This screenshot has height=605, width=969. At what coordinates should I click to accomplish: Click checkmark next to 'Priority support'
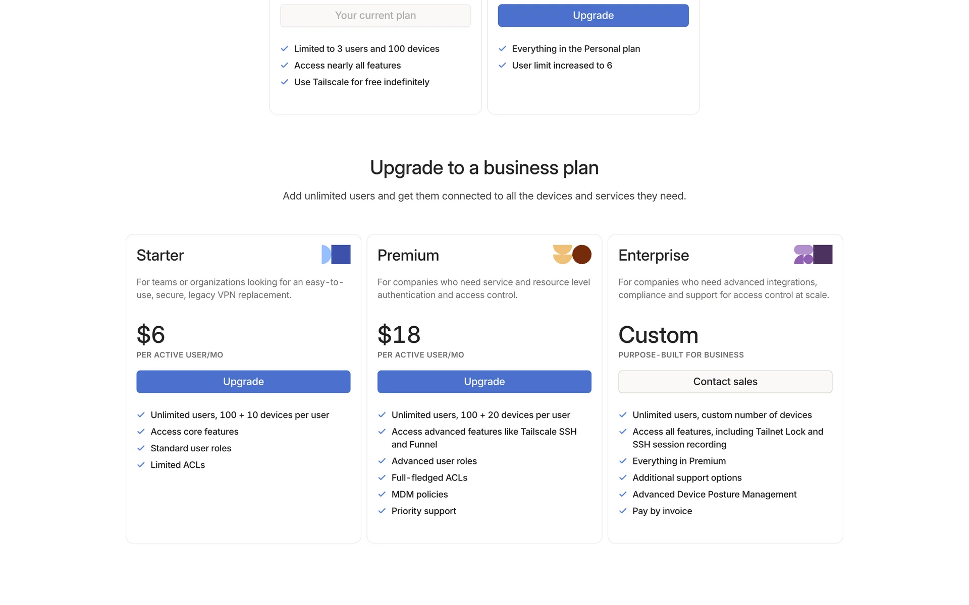point(382,511)
